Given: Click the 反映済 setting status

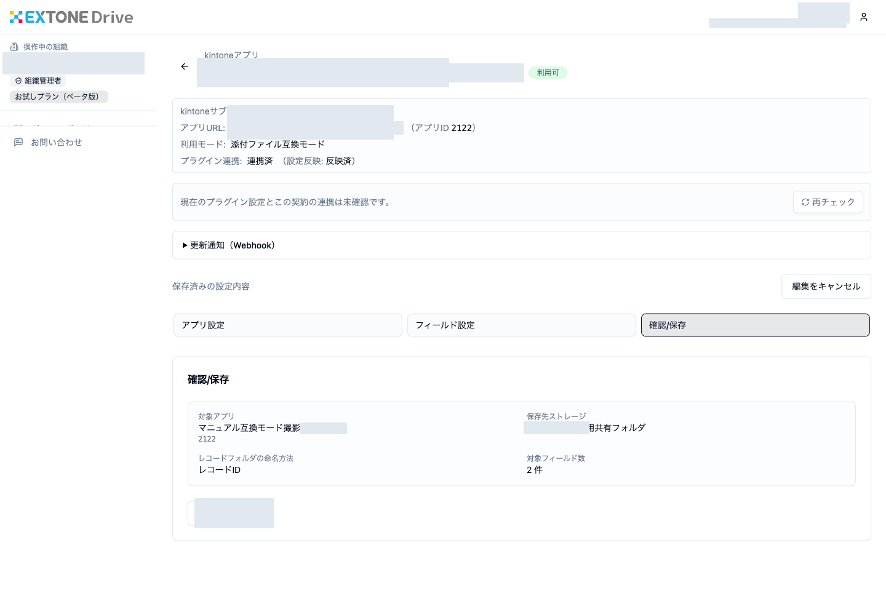Looking at the screenshot, I should coord(339,161).
